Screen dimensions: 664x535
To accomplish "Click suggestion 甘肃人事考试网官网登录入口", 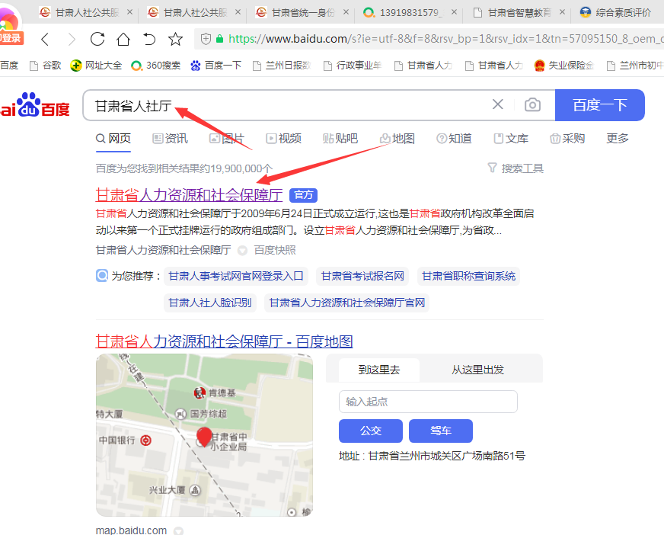I will click(x=236, y=276).
